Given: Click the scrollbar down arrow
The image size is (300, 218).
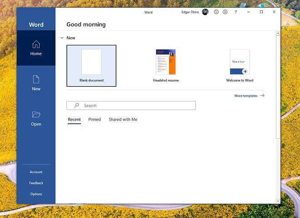Looking at the screenshot, I should (x=278, y=201).
